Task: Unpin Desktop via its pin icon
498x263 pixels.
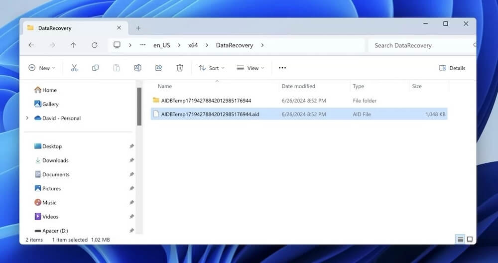Action: tap(131, 146)
